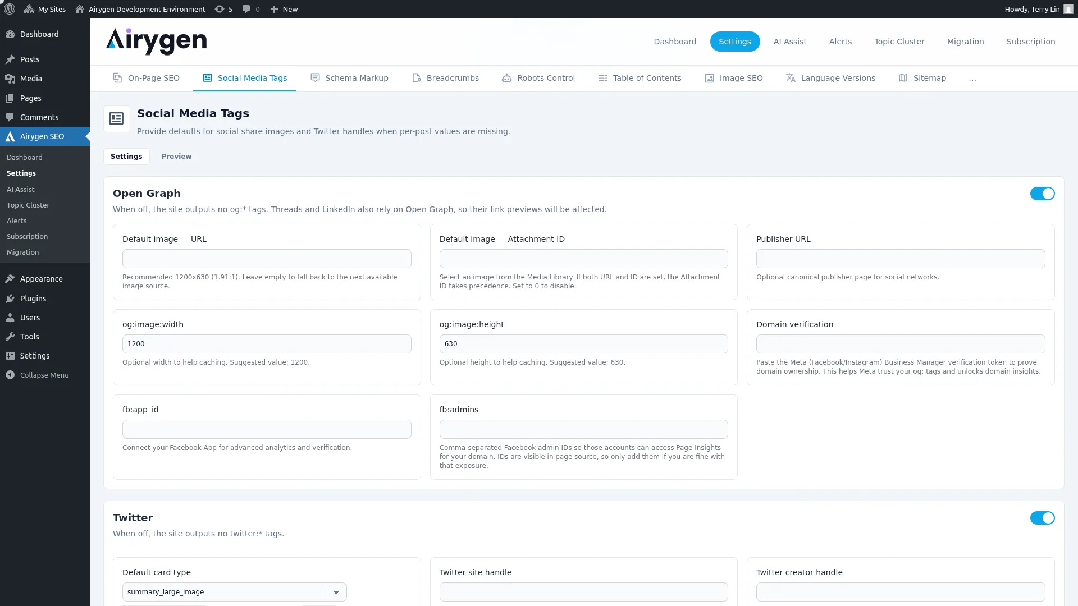Click the Collapse Menu arrow icon
This screenshot has width=1078, height=606.
(10, 375)
